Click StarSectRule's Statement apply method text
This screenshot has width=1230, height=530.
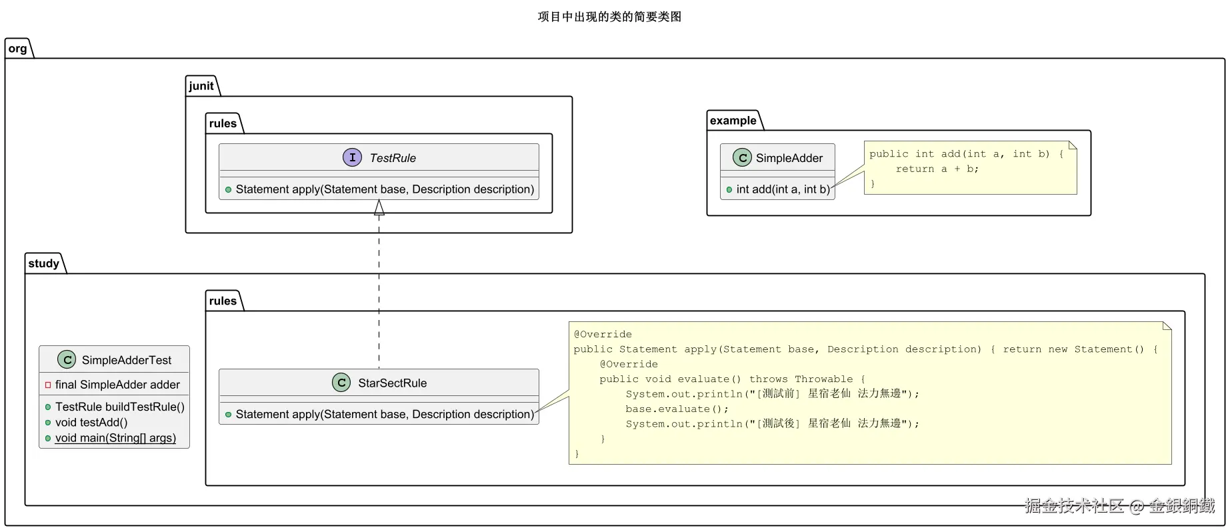[385, 414]
